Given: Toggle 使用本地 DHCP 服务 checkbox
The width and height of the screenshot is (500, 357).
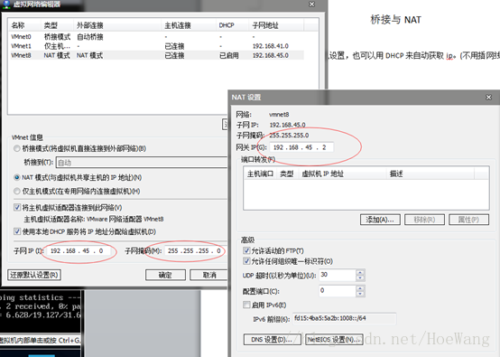Looking at the screenshot, I should [x=17, y=231].
